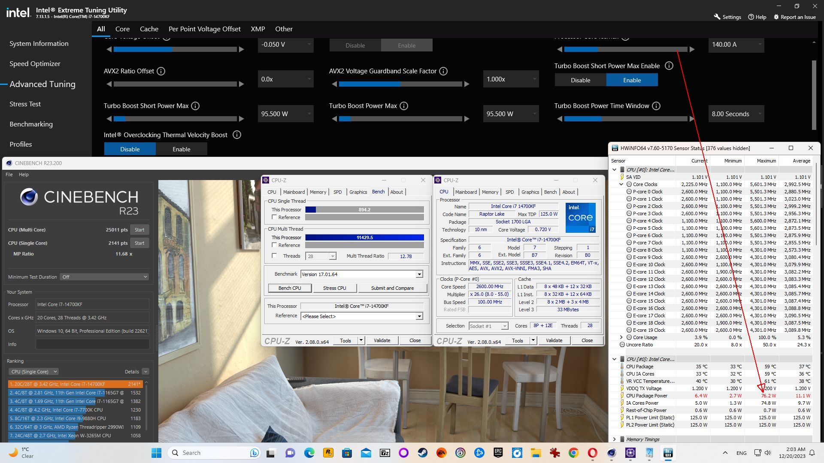The height and width of the screenshot is (463, 824).
Task: Collapse Core Clocks tree in HWiNFO
Action: tap(621, 184)
